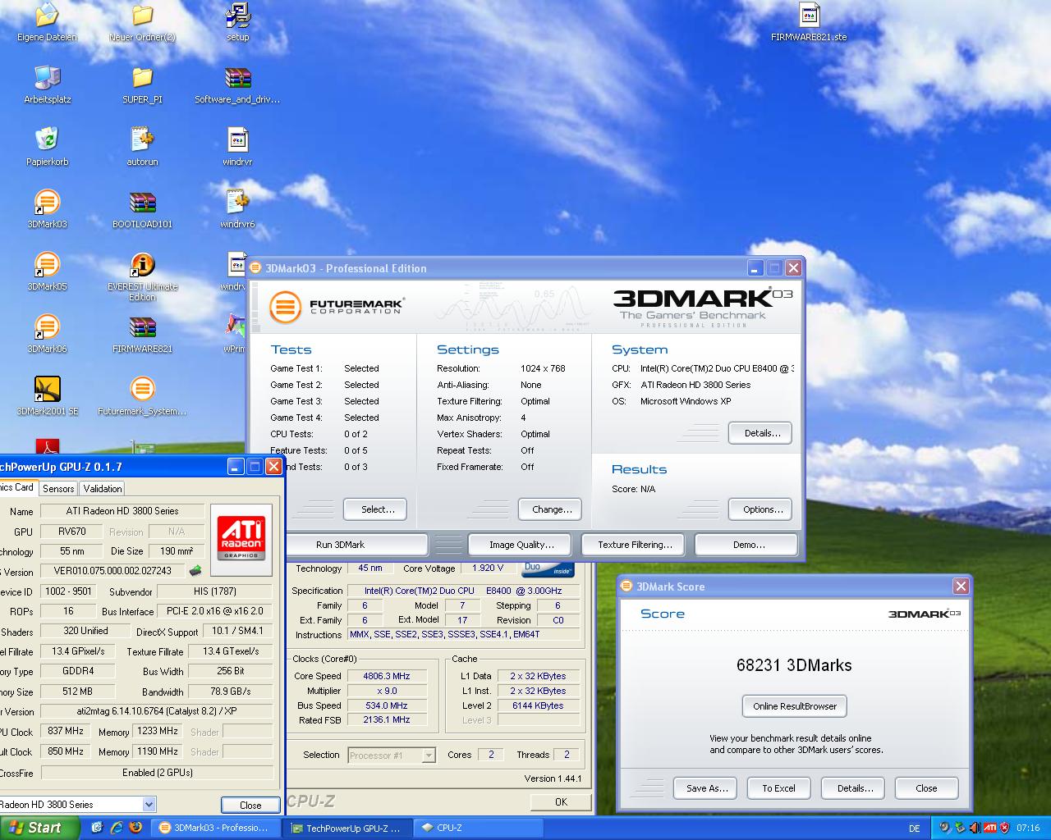
Task: Click Details... in 3DMark Score window
Action: point(855,788)
